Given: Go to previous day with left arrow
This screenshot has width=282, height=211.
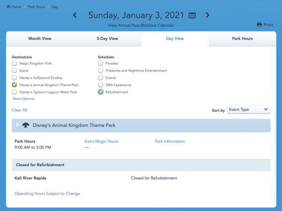Looking at the screenshot, I should tap(75, 15).
